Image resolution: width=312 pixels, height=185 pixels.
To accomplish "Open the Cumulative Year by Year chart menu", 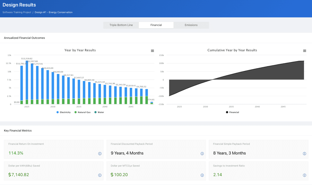I will pyautogui.click(x=305, y=51).
